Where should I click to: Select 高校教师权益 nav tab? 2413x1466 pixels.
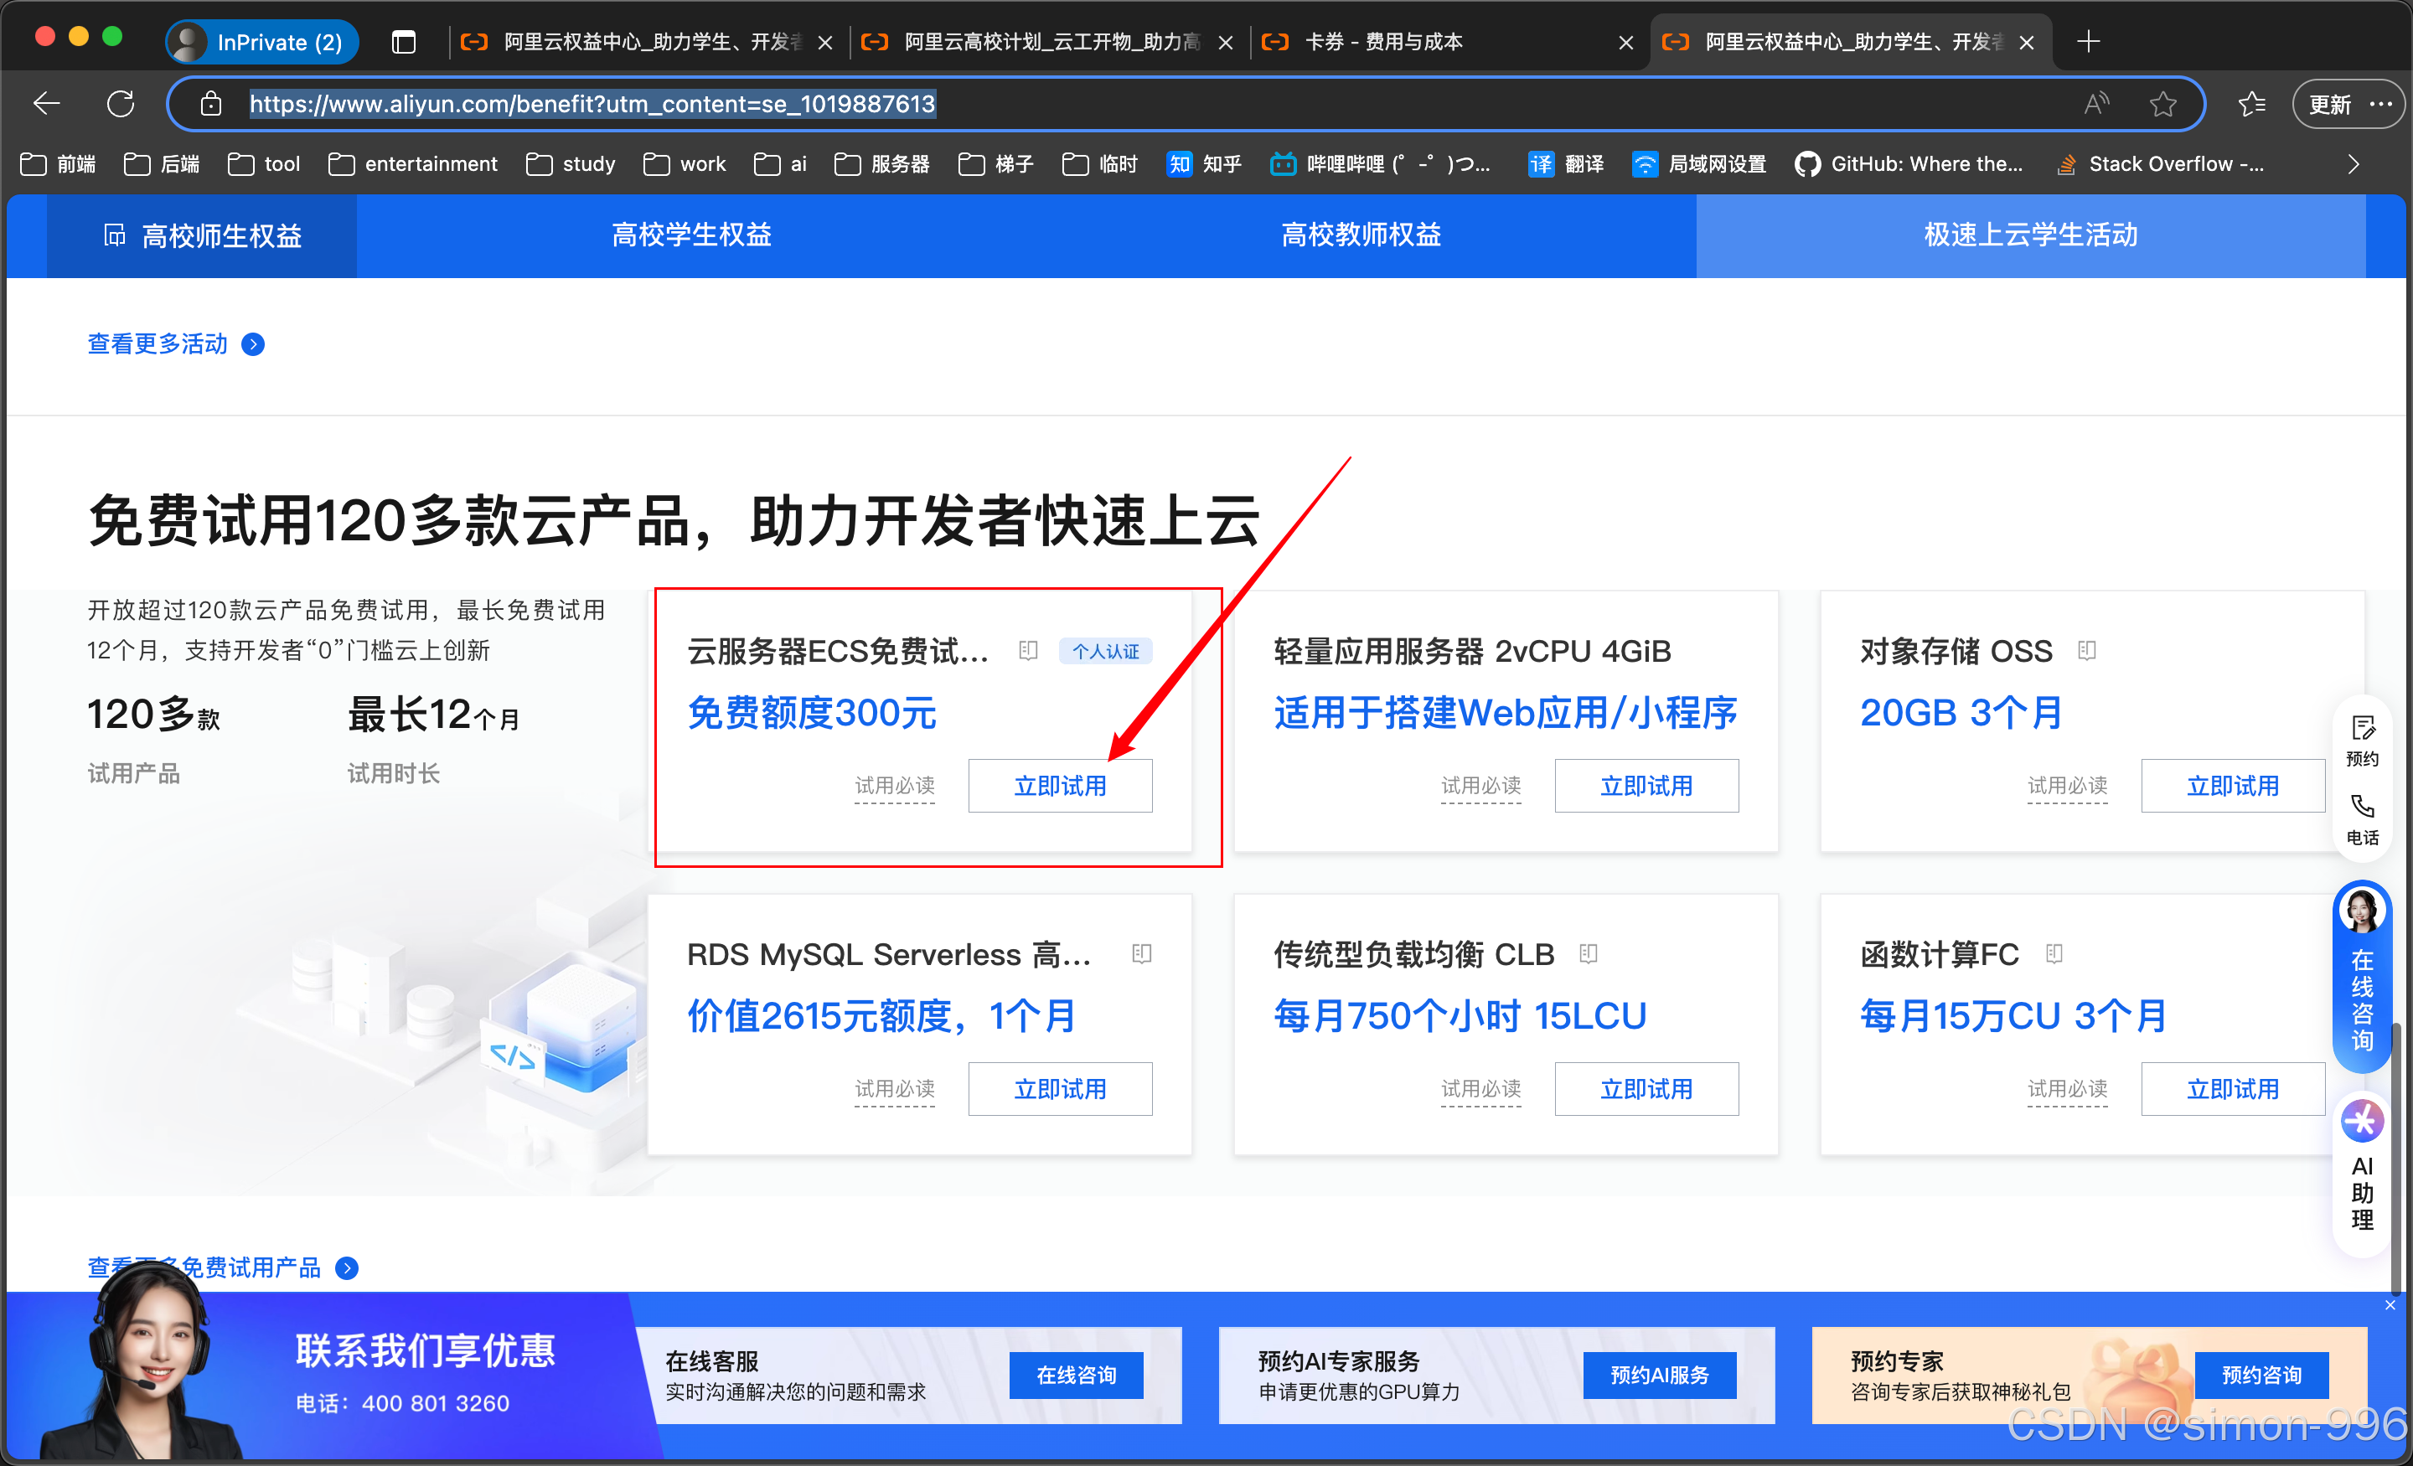1361,235
